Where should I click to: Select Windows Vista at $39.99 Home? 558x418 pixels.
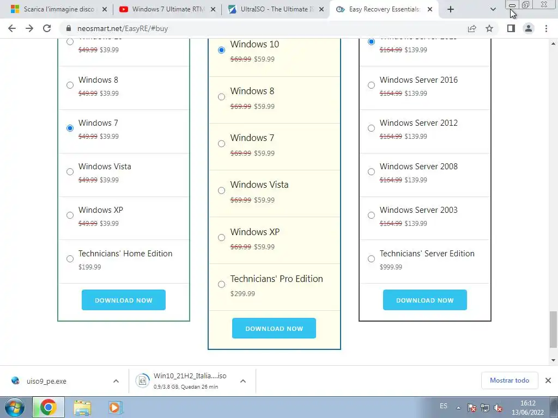tap(70, 172)
